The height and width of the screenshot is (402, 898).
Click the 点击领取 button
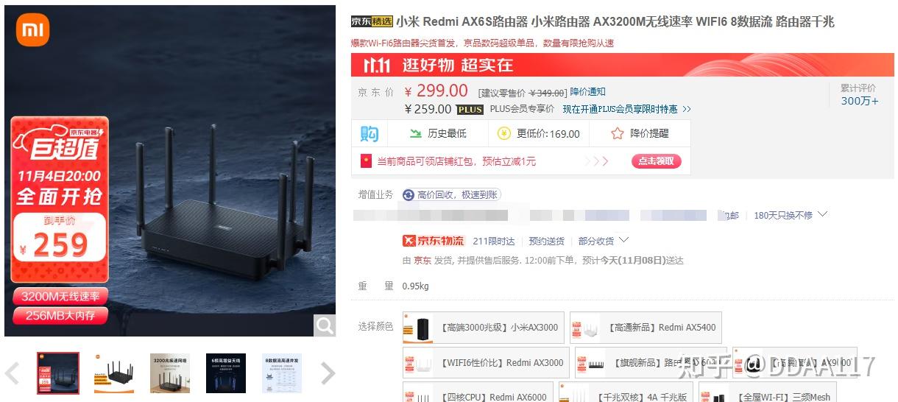coord(657,161)
